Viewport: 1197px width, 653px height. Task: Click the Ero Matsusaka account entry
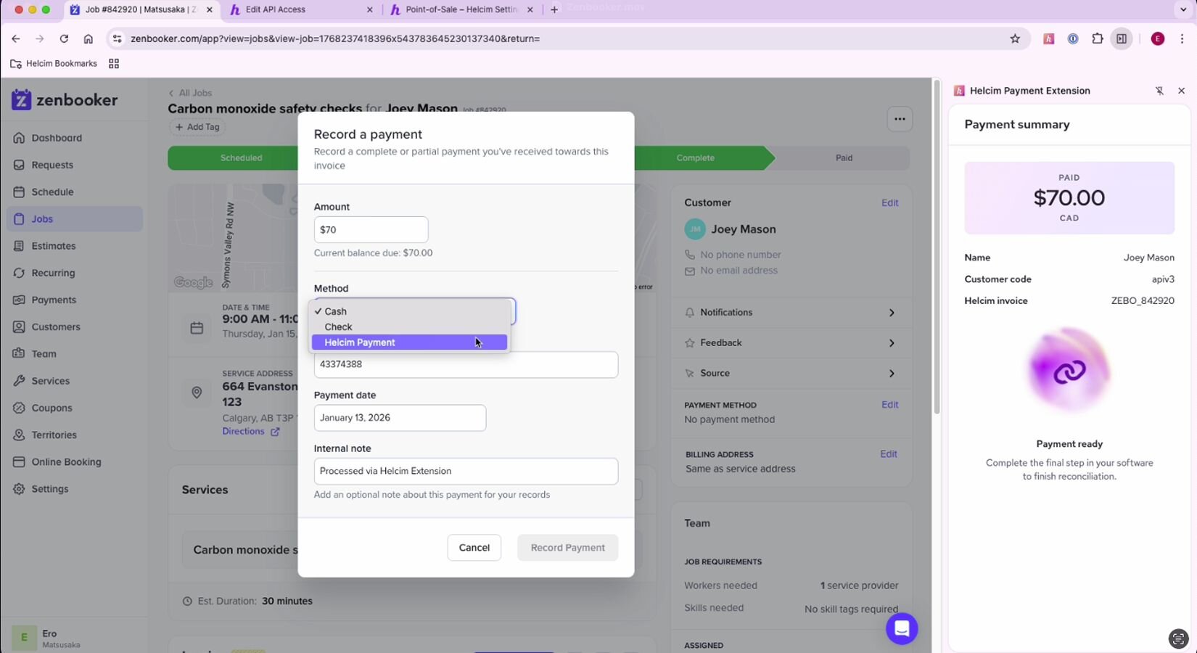[75, 638]
